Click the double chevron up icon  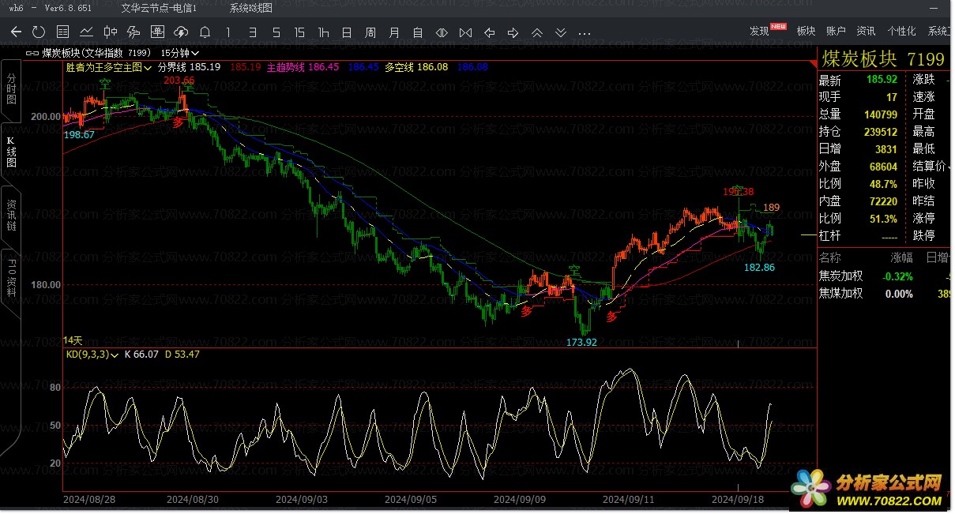pyautogui.click(x=536, y=32)
